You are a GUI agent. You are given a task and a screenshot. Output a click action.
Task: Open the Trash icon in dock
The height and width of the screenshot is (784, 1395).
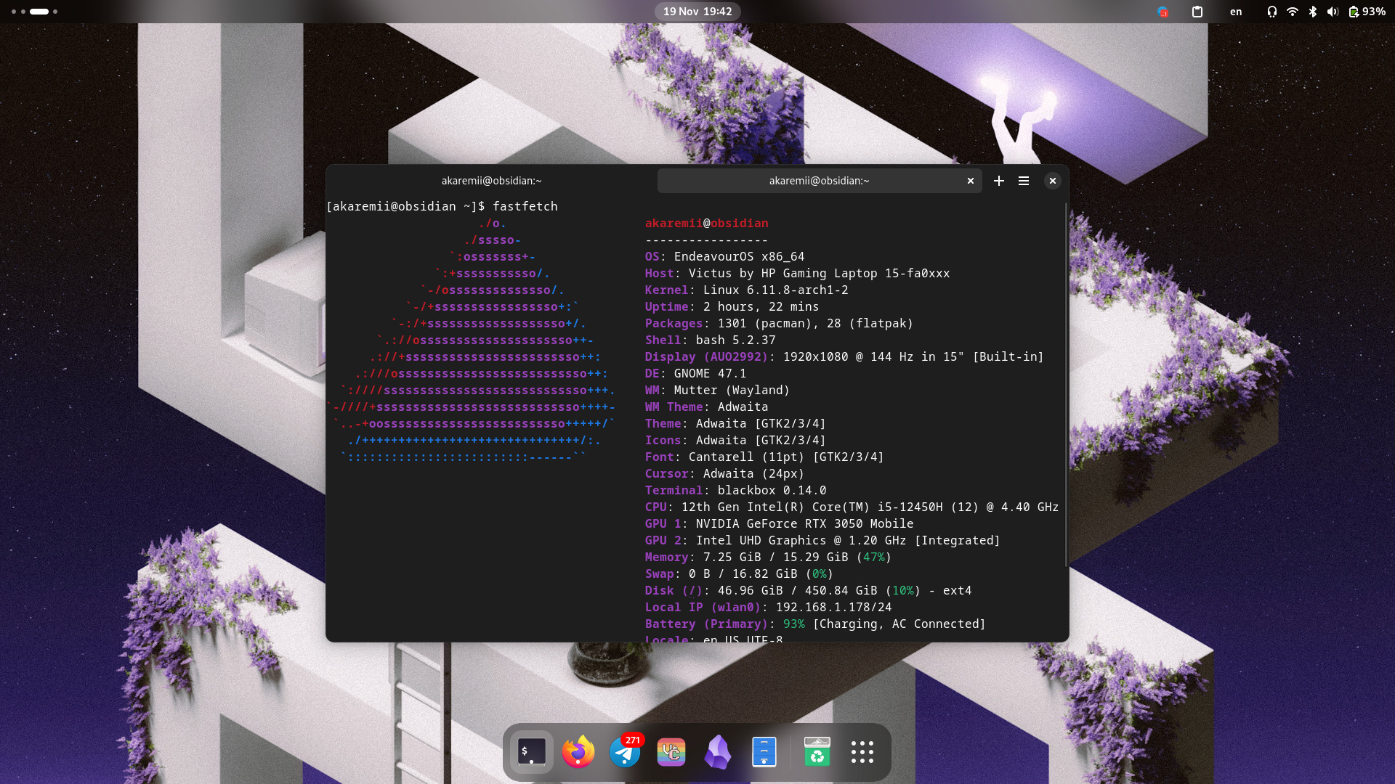[817, 752]
